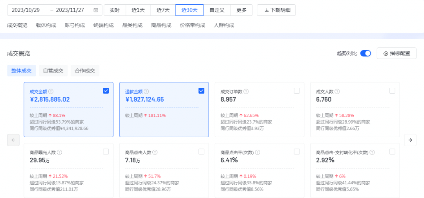
Task: Click help icon next to 成交金额
Action: [51, 91]
